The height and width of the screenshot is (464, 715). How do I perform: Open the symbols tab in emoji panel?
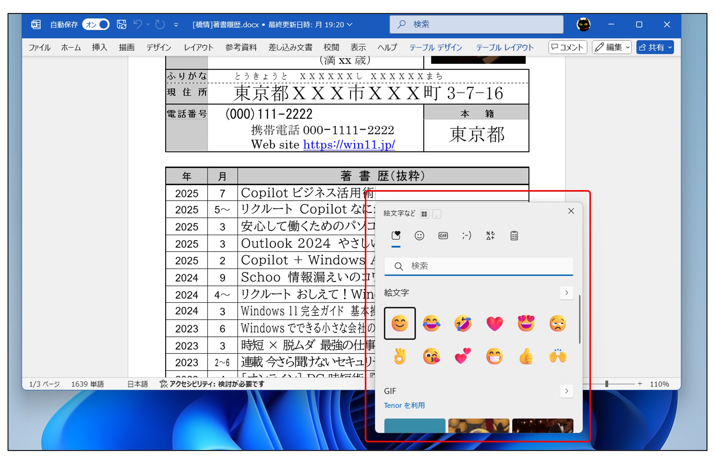point(490,236)
